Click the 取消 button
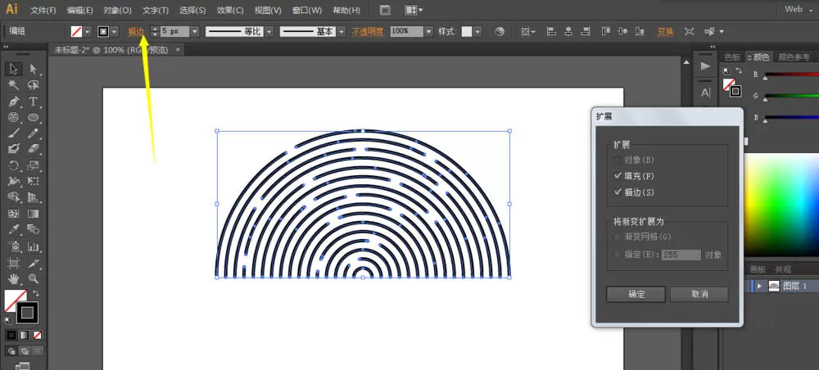819x370 pixels. click(699, 295)
